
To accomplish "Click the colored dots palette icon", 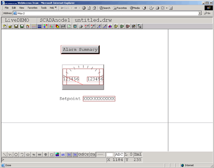I will coord(45,26).
